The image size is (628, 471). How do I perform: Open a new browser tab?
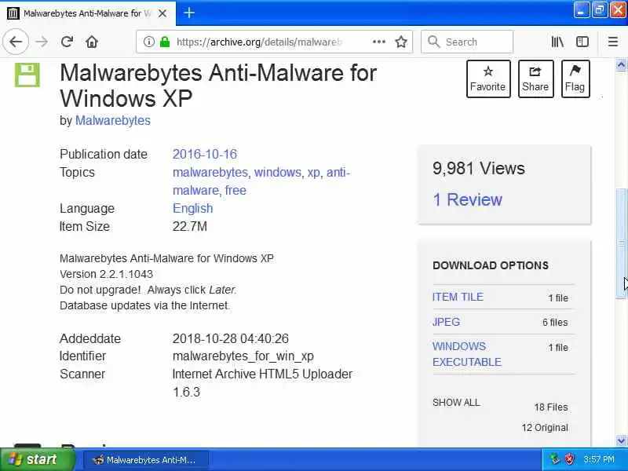(189, 13)
